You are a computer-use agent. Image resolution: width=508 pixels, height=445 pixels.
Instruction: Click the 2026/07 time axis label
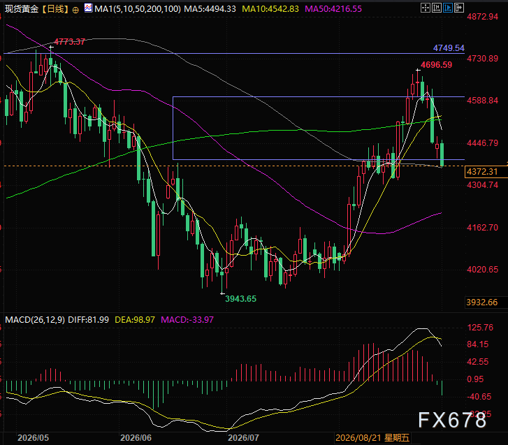tap(243, 438)
